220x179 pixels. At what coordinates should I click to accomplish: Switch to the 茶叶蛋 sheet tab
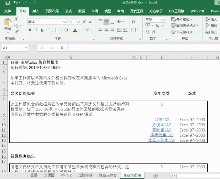pyautogui.click(x=66, y=175)
